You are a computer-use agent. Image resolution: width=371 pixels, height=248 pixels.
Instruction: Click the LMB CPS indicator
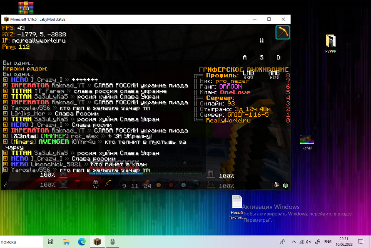point(248,74)
